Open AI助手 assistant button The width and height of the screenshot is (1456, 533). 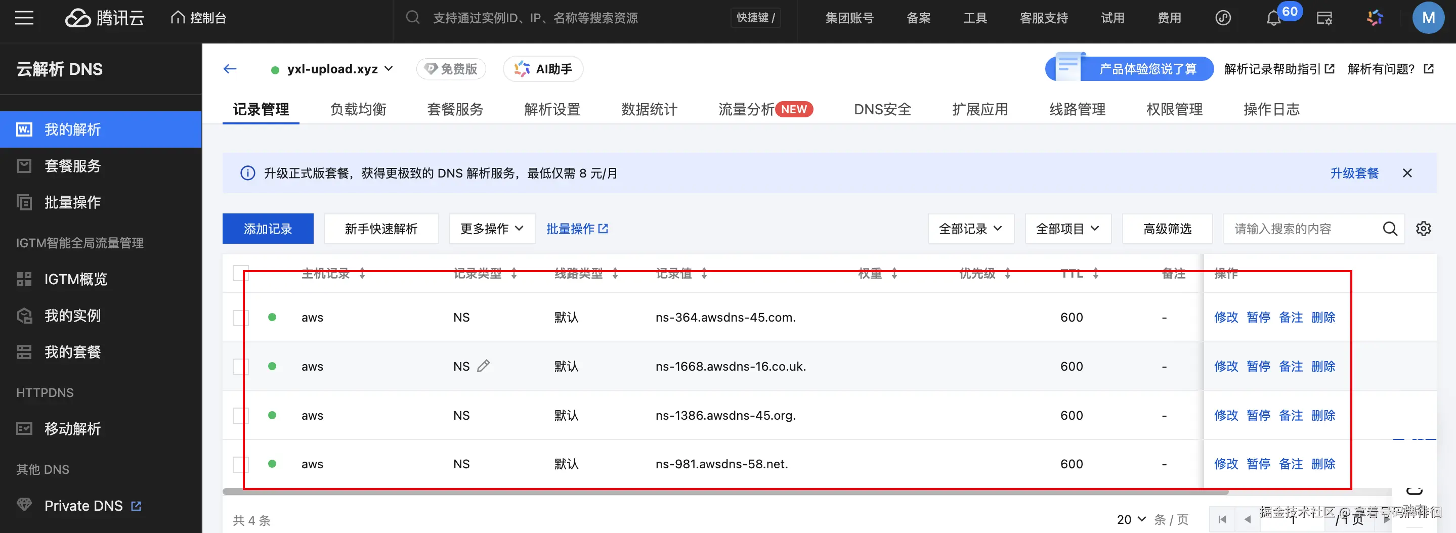(x=543, y=69)
